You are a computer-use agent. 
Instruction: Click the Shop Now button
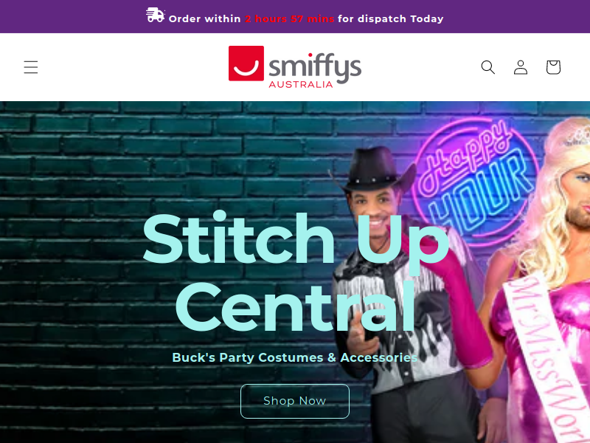click(295, 401)
